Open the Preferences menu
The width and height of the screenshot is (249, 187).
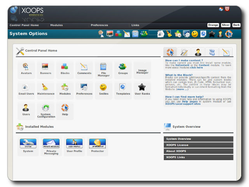click(x=99, y=25)
